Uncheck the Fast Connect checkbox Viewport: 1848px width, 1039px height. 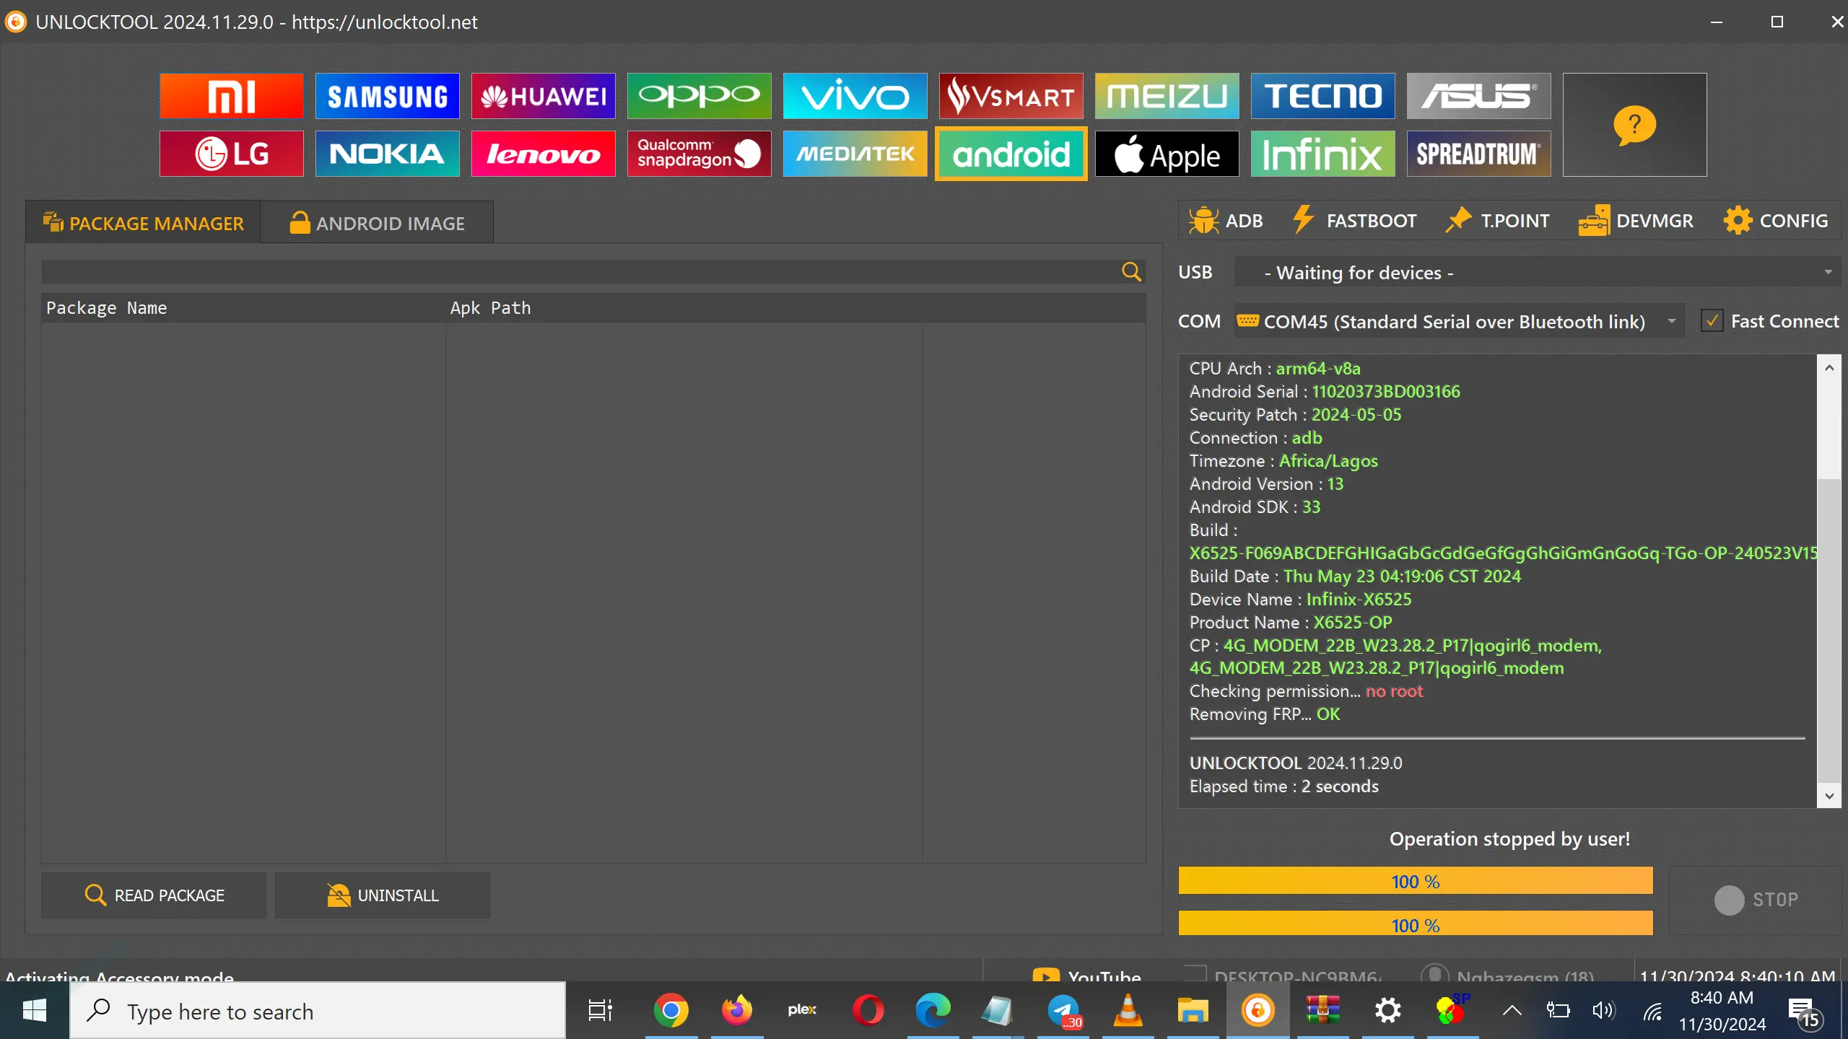coord(1712,321)
